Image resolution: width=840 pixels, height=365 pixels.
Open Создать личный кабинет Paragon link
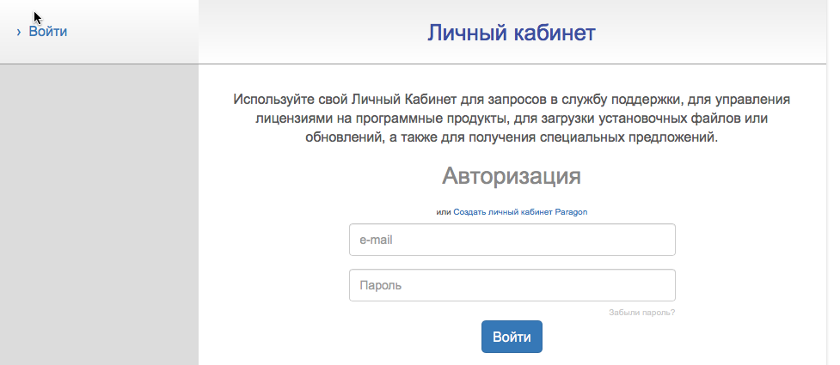(520, 212)
